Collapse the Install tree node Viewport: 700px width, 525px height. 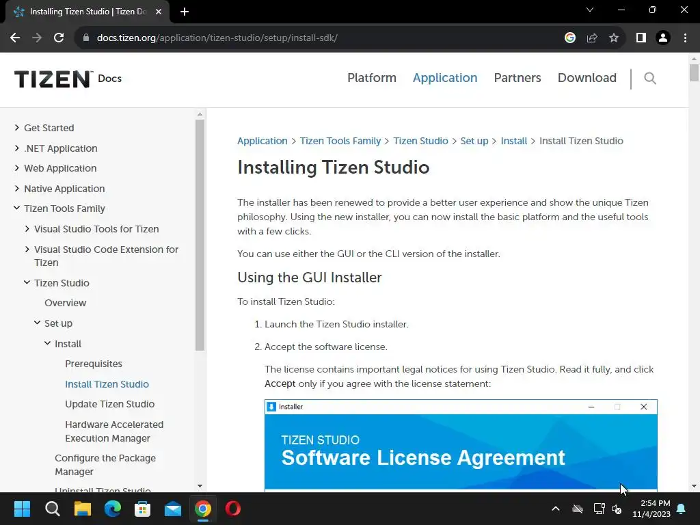(47, 343)
